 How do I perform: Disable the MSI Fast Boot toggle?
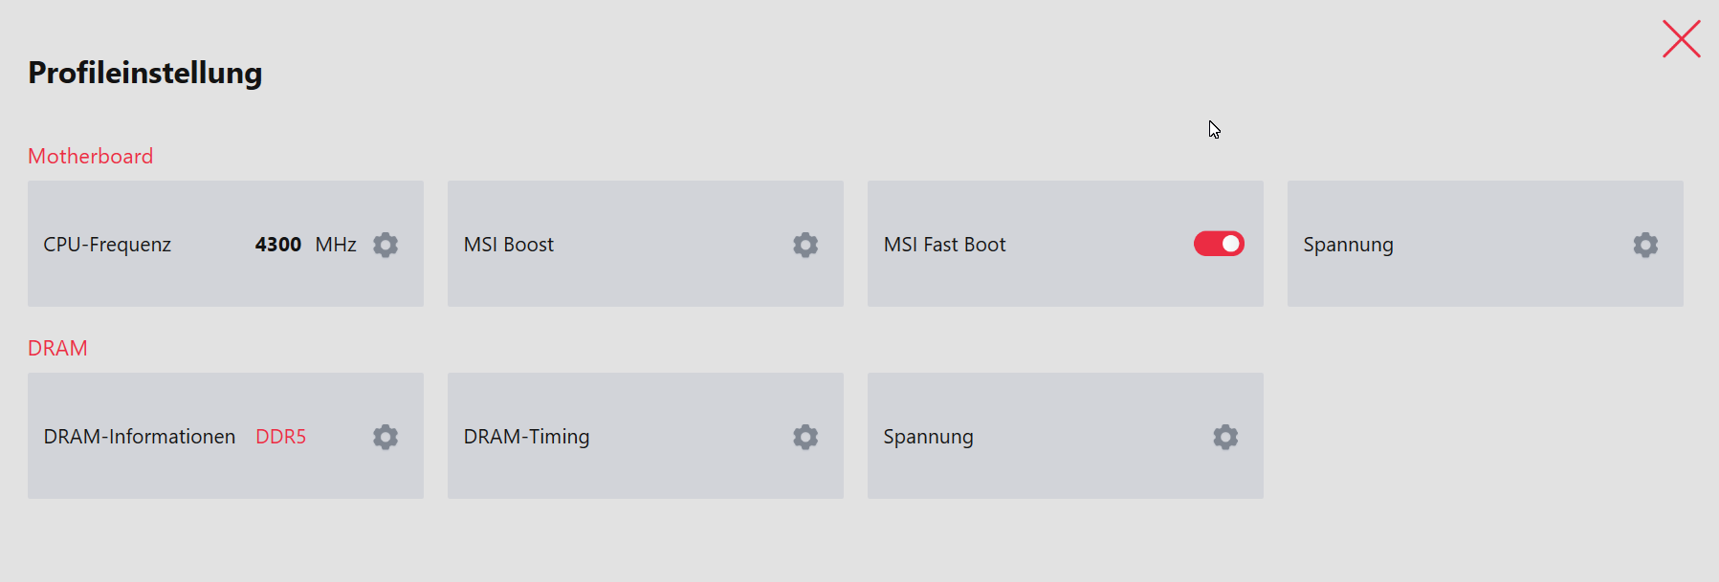1219,244
